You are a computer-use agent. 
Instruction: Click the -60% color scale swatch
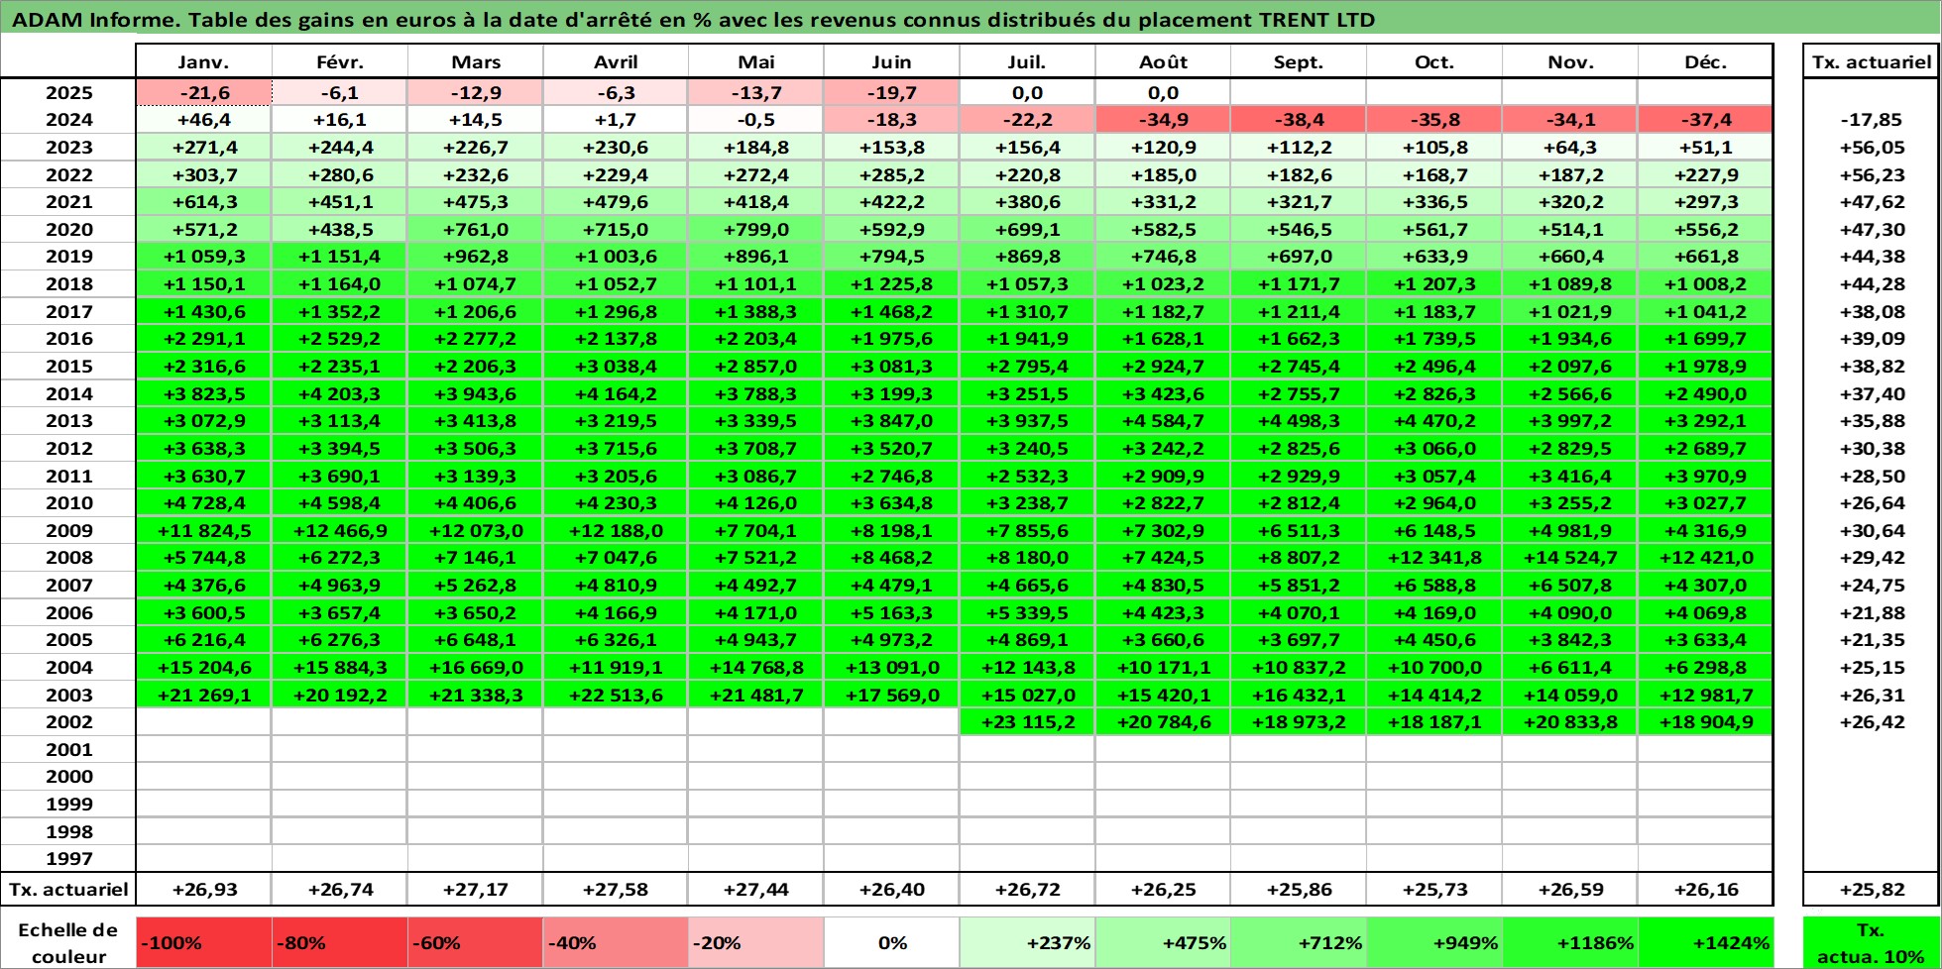[x=476, y=943]
